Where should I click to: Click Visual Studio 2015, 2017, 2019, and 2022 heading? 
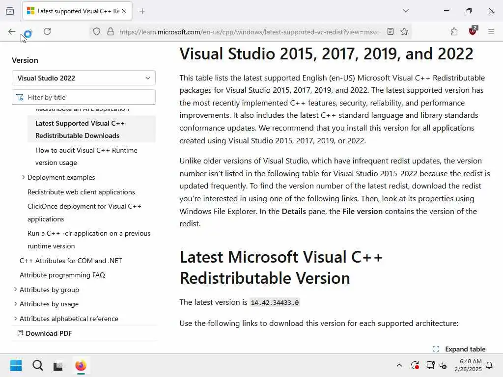click(x=326, y=54)
